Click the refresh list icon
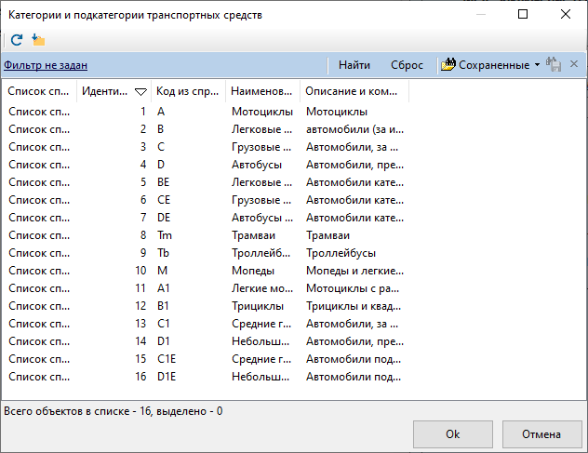 coord(17,40)
